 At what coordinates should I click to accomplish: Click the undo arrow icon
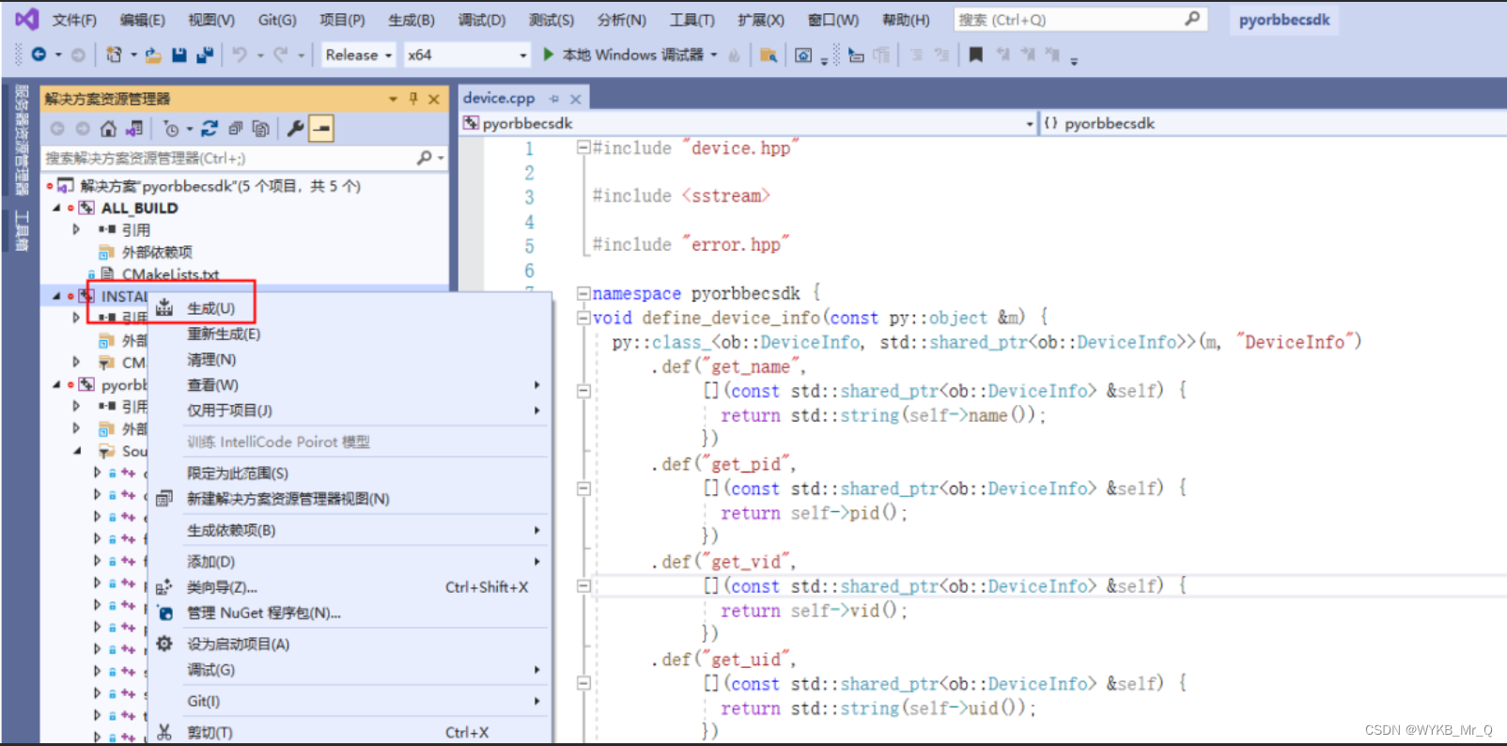(240, 55)
